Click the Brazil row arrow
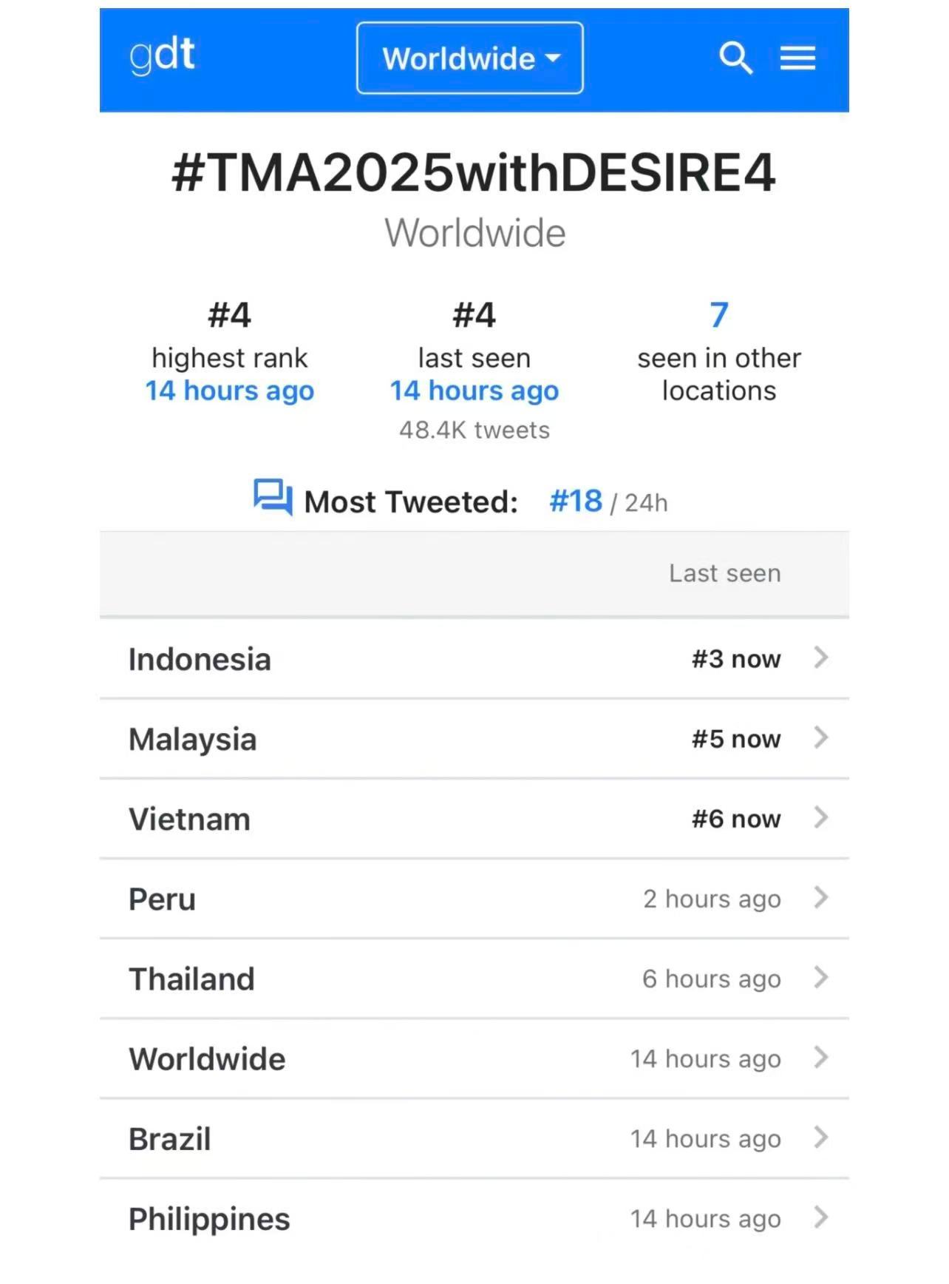 click(x=820, y=1137)
